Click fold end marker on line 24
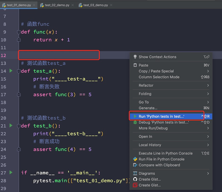The width and height of the screenshot is (222, 192). (19, 149)
